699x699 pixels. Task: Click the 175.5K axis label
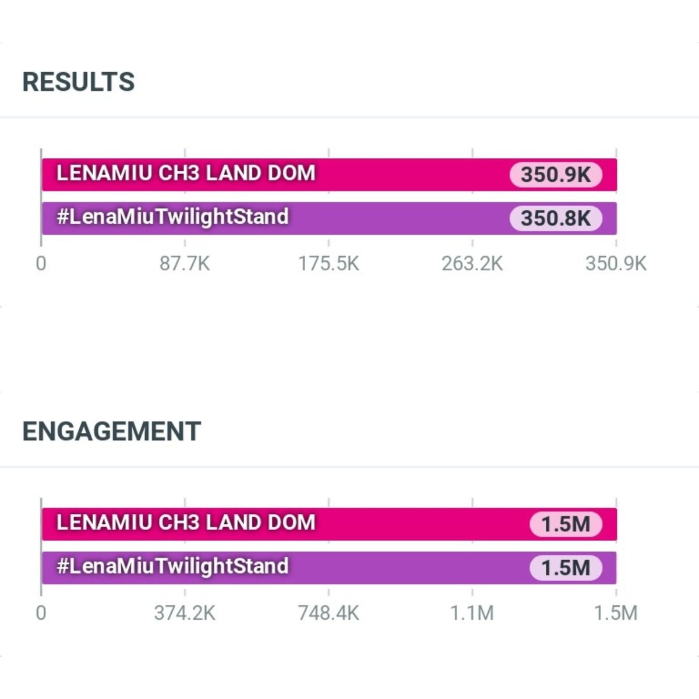click(x=329, y=263)
